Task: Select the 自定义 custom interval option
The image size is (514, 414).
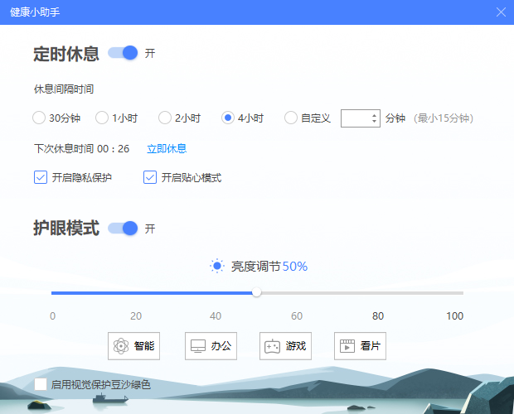Action: [291, 118]
